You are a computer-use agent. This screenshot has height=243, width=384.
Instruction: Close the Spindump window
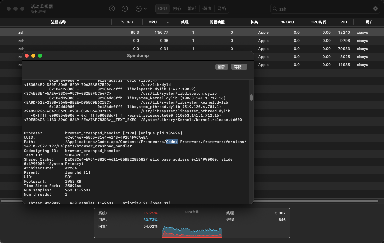(27, 56)
